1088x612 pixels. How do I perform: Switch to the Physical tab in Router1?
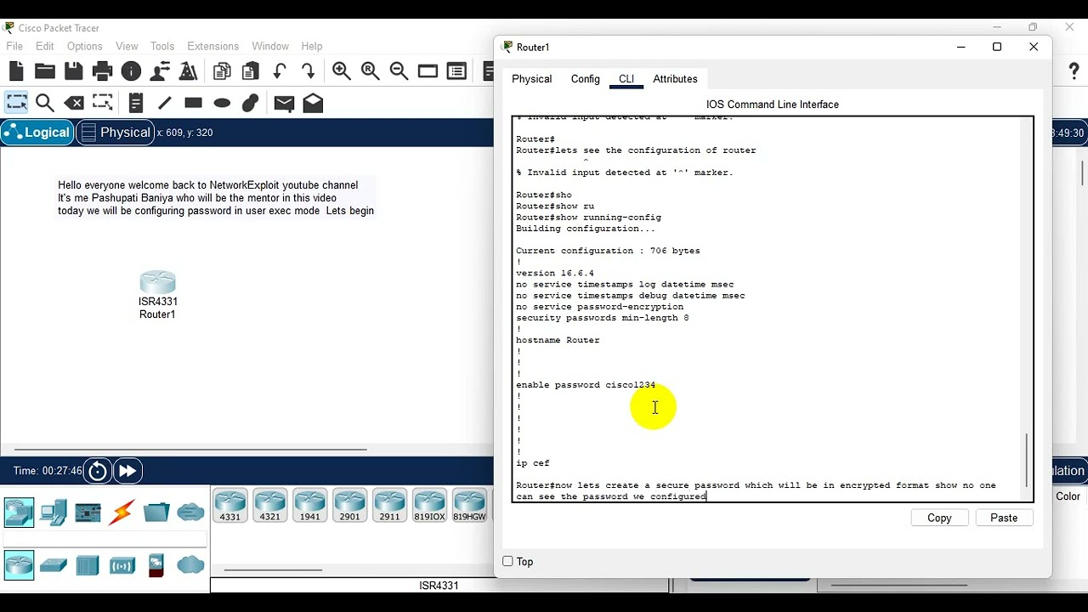point(531,79)
